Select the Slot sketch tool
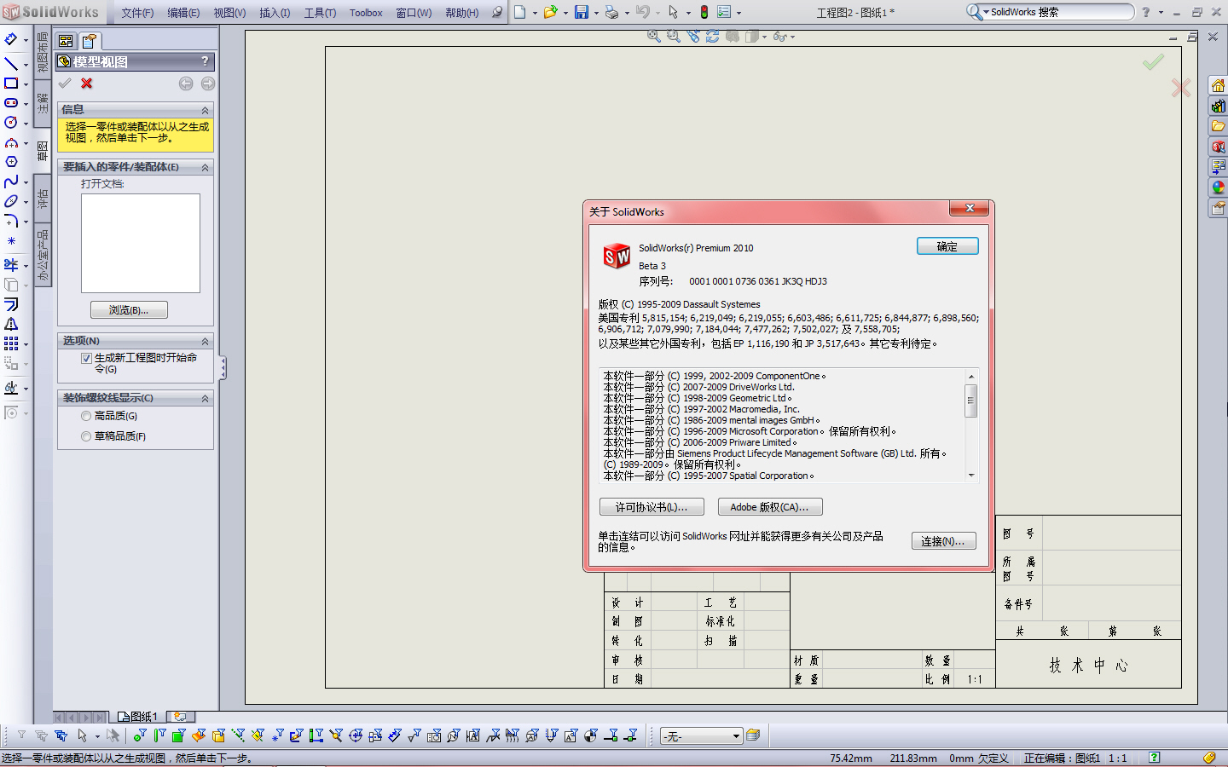This screenshot has width=1228, height=767. (11, 103)
